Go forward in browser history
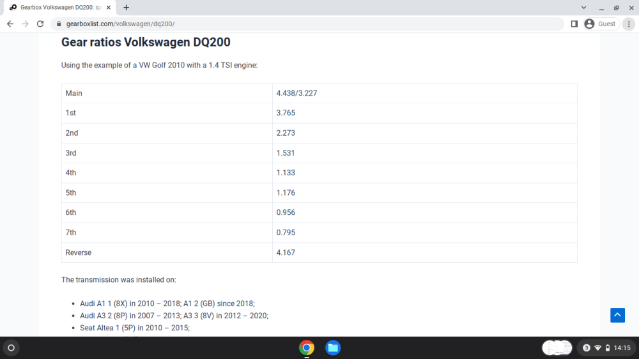Screen dimensions: 639x359 pos(26,24)
